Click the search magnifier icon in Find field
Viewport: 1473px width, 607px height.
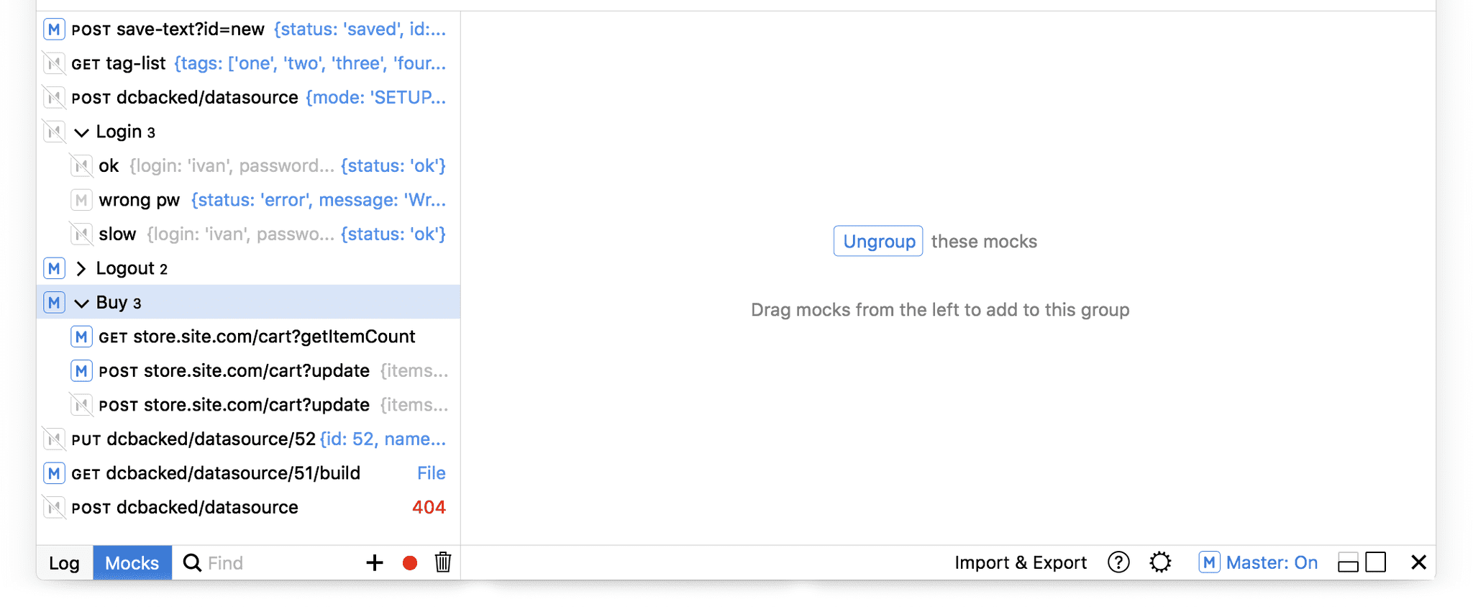pyautogui.click(x=191, y=562)
